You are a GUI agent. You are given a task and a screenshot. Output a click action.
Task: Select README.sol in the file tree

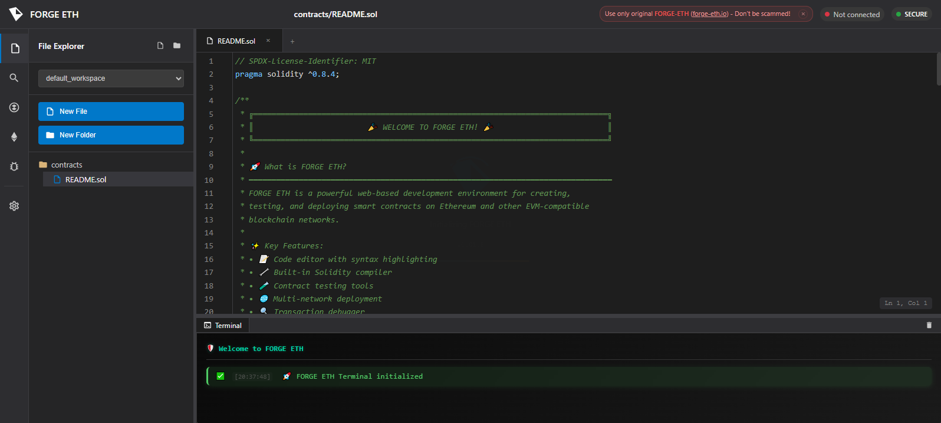tap(118, 179)
